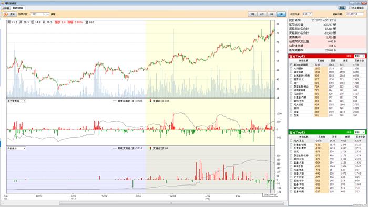Check the buyer row with net 764
The image size is (368, 207).
coord(291,86)
